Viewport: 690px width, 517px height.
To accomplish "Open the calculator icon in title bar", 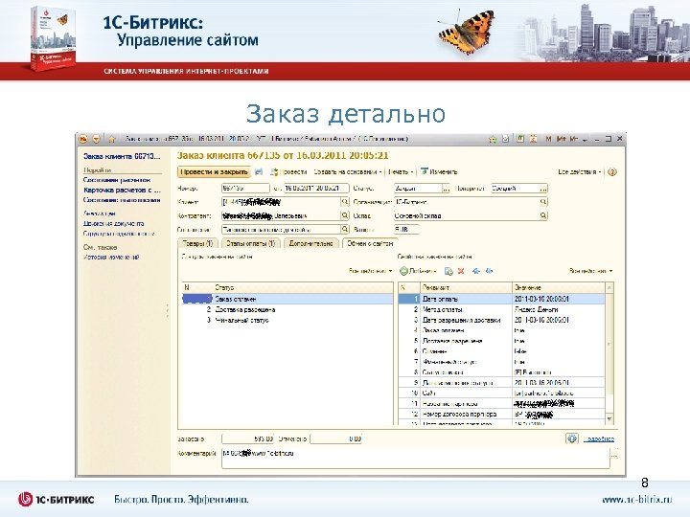I will [520, 139].
